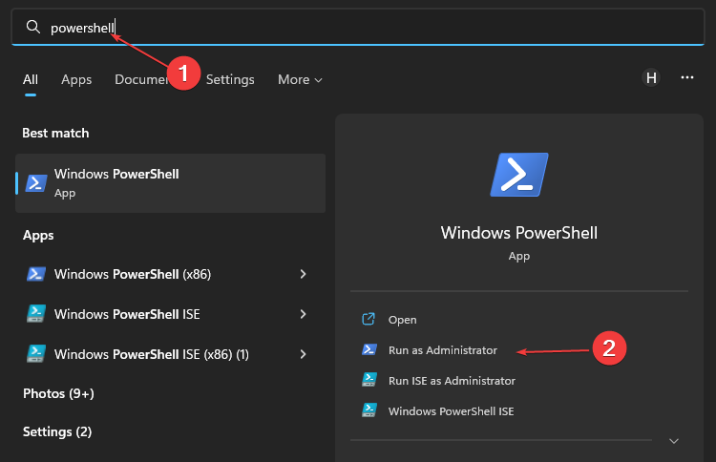Switch to the All tab
Image resolution: width=716 pixels, height=462 pixels.
pos(31,79)
